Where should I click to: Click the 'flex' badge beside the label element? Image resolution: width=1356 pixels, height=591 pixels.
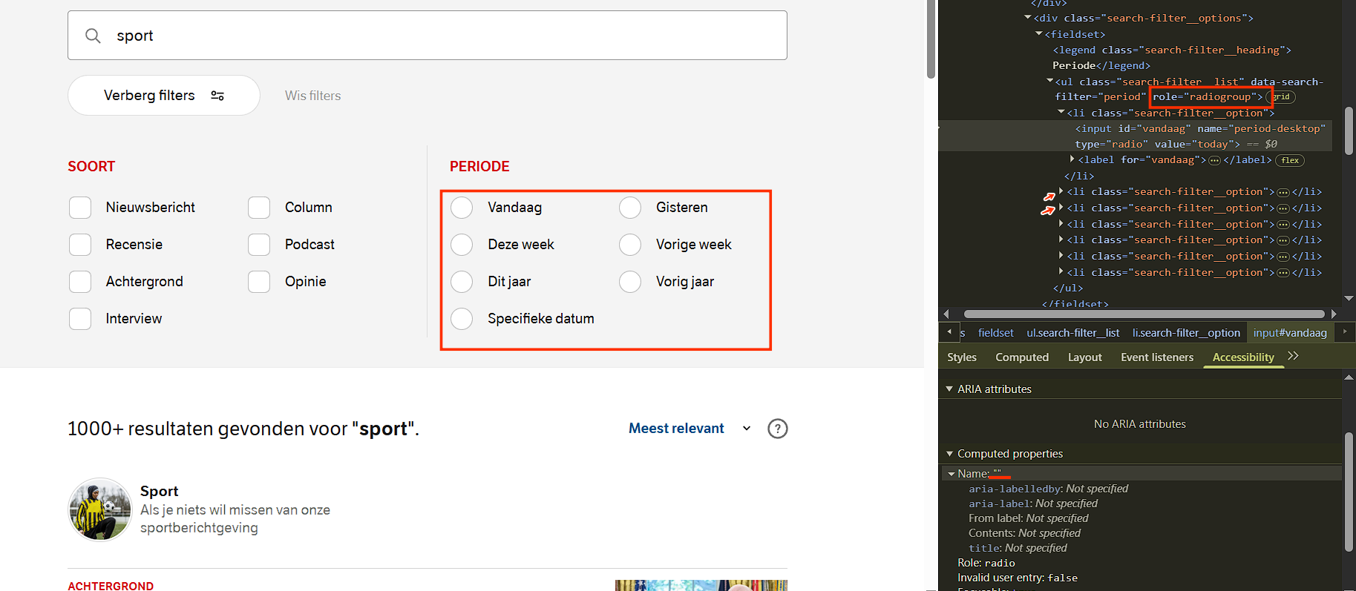pyautogui.click(x=1290, y=160)
